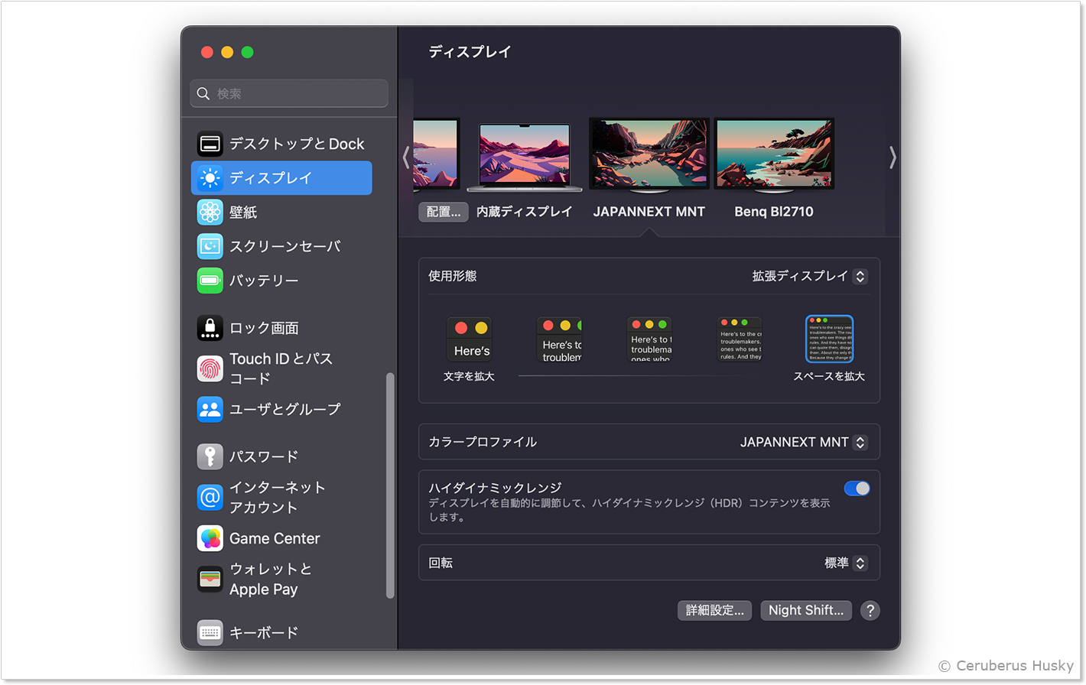Open the Game Center icon

point(210,538)
